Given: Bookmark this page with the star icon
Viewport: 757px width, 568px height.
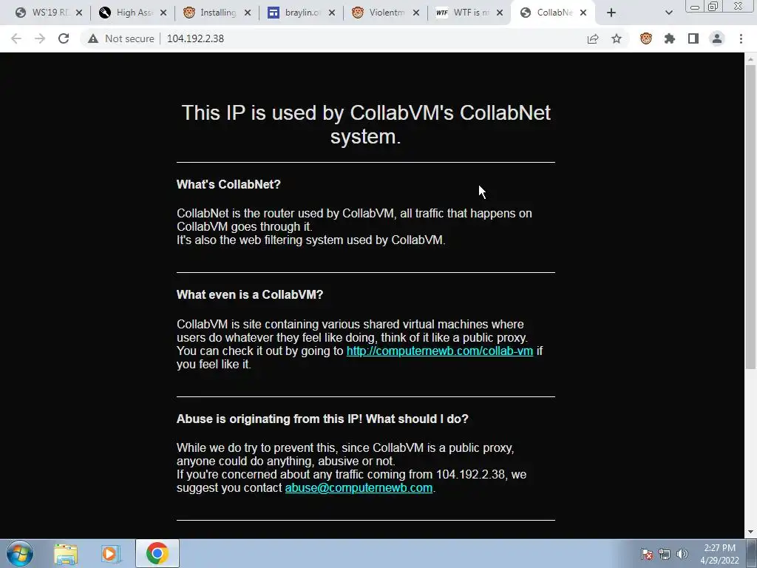Looking at the screenshot, I should 617,38.
